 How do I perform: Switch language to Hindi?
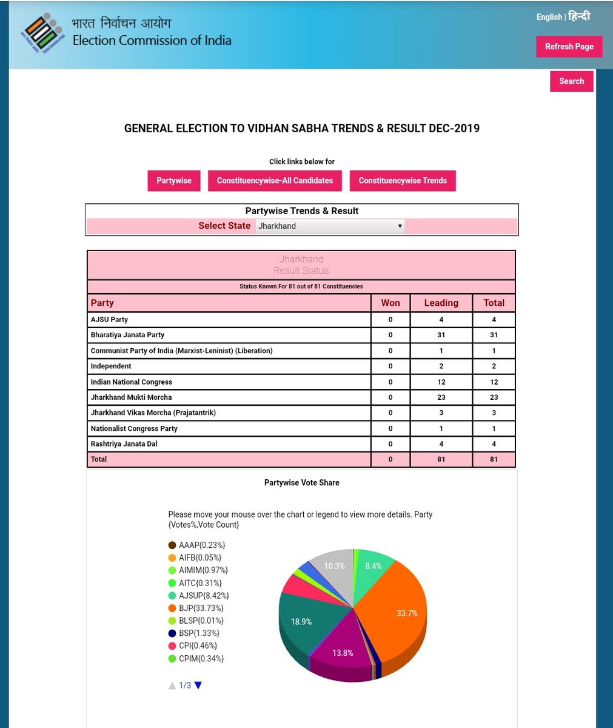[x=579, y=16]
